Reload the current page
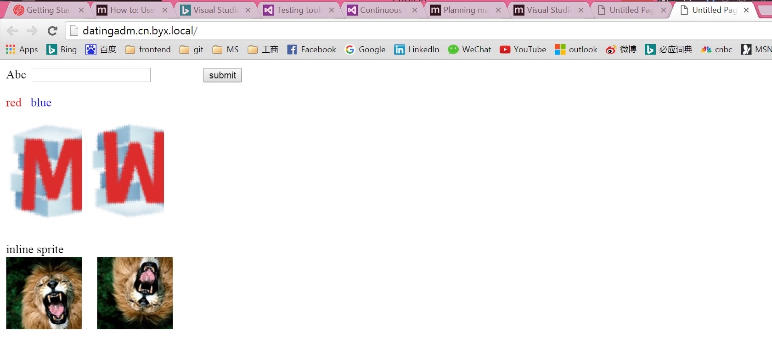772x338 pixels. tap(52, 31)
